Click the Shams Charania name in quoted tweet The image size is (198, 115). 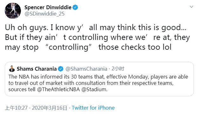tap(36, 69)
